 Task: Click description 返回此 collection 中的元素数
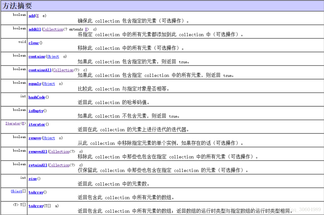[x=114, y=184]
